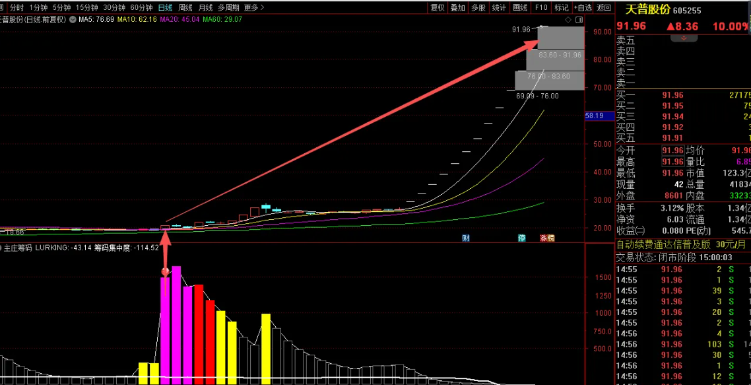Click the indicator icon beside 主庄筹码

click(2, 248)
